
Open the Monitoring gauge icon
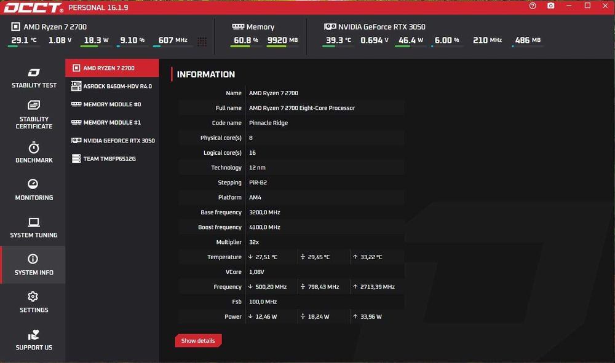click(33, 184)
